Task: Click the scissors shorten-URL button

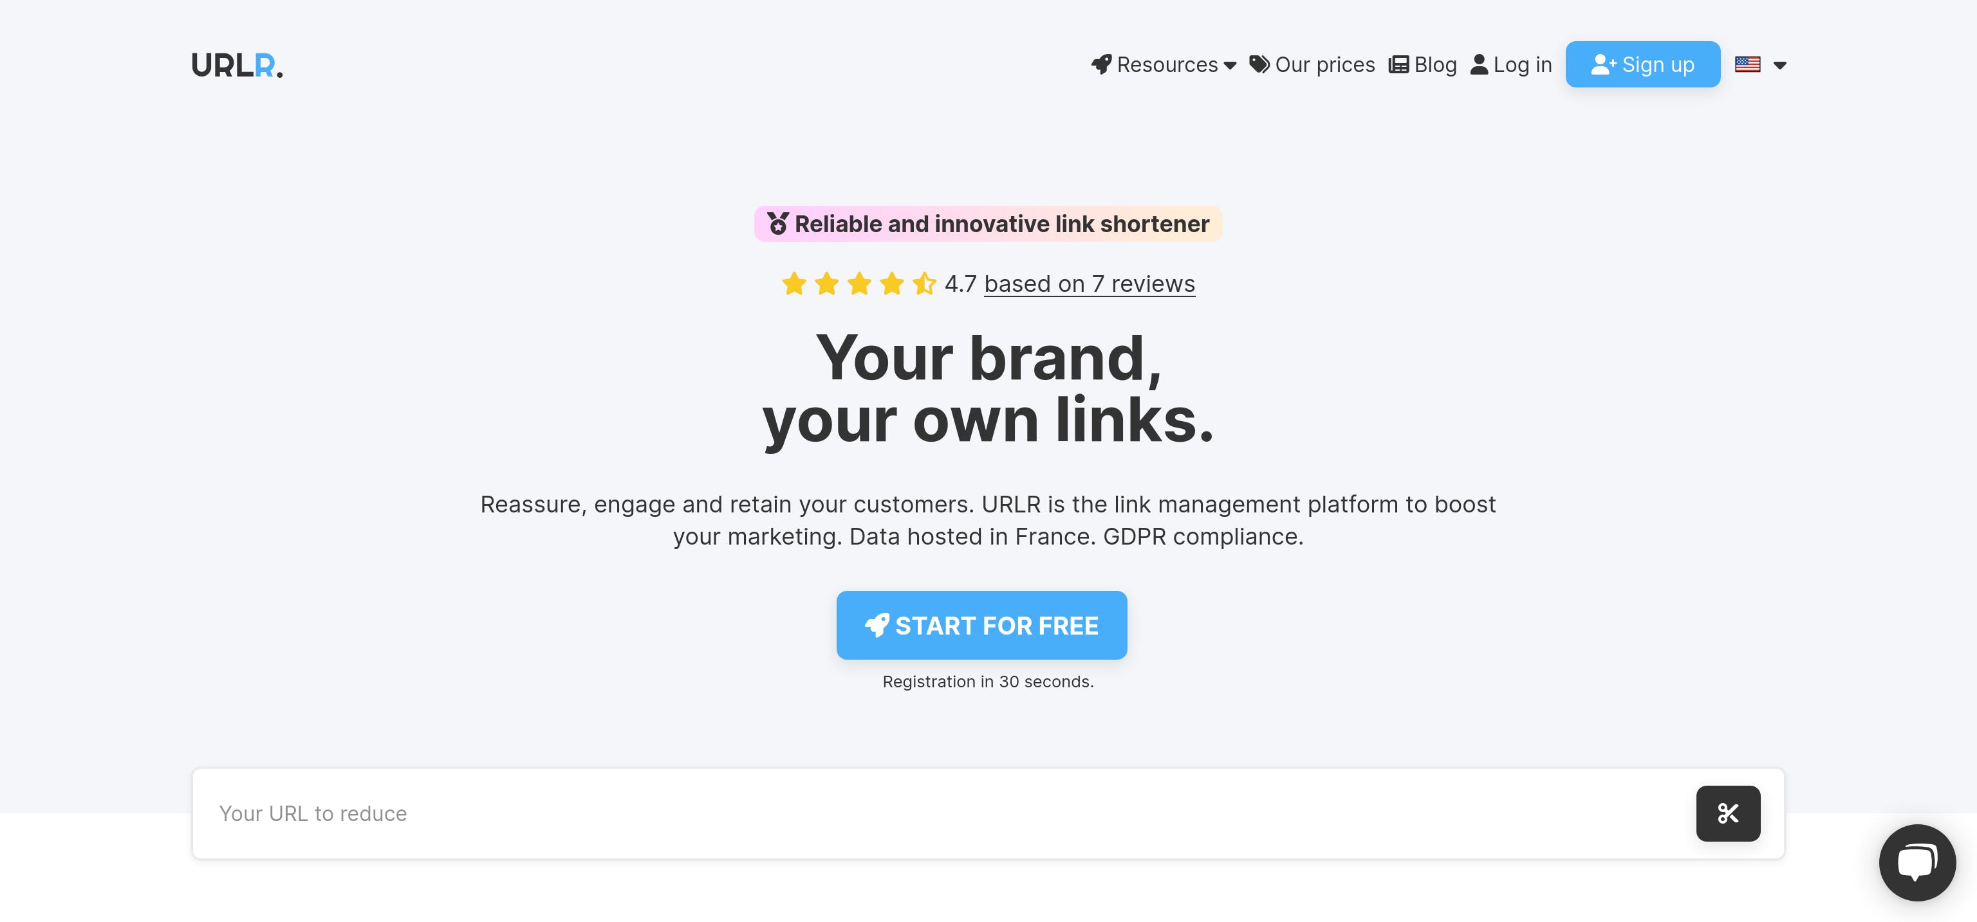Action: (x=1727, y=813)
